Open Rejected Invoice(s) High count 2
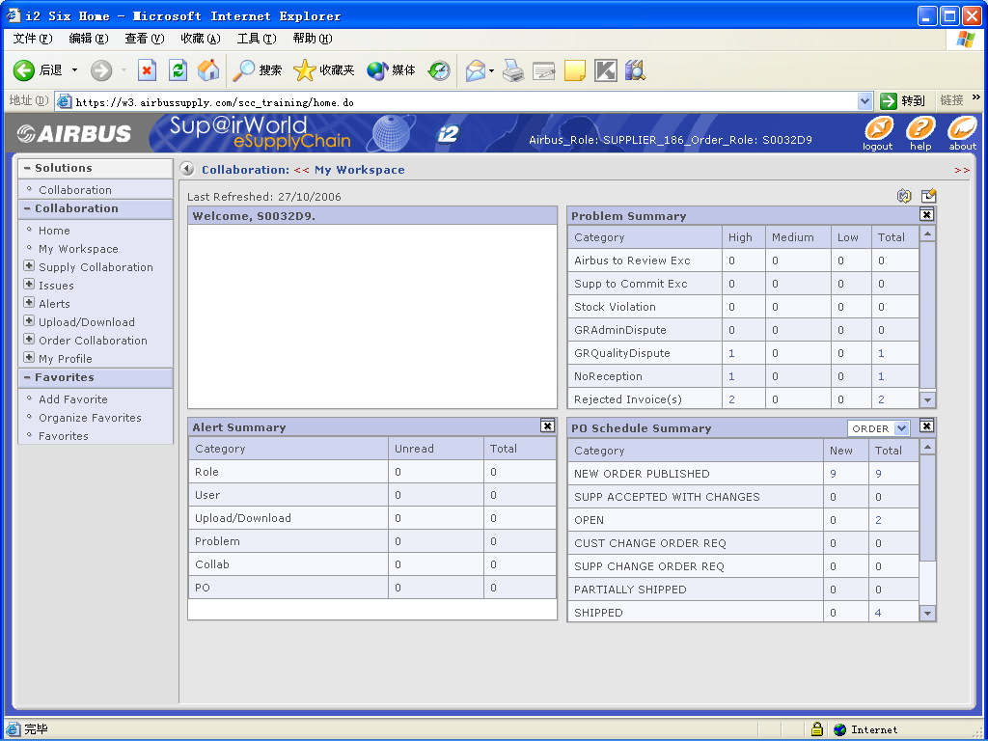Screen dimensions: 988x741 point(731,399)
